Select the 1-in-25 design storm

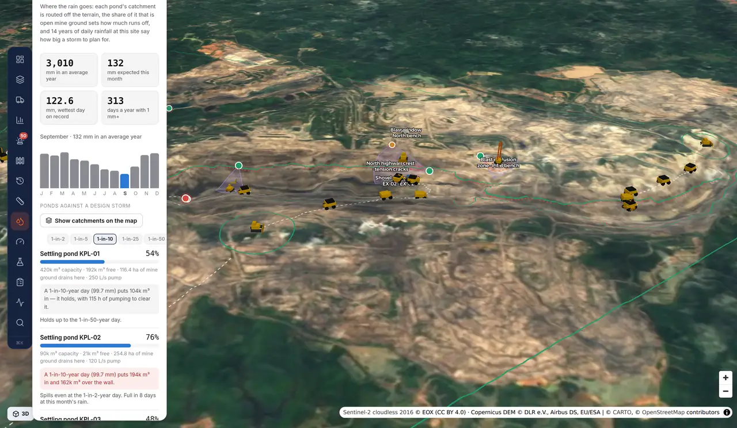tap(131, 239)
